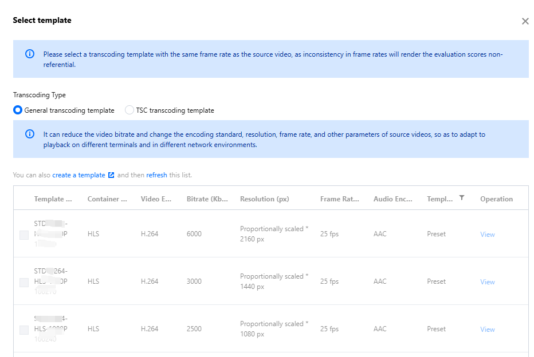Image resolution: width=534 pixels, height=357 pixels.
Task: Open the Template type filter icon
Action: [462, 198]
